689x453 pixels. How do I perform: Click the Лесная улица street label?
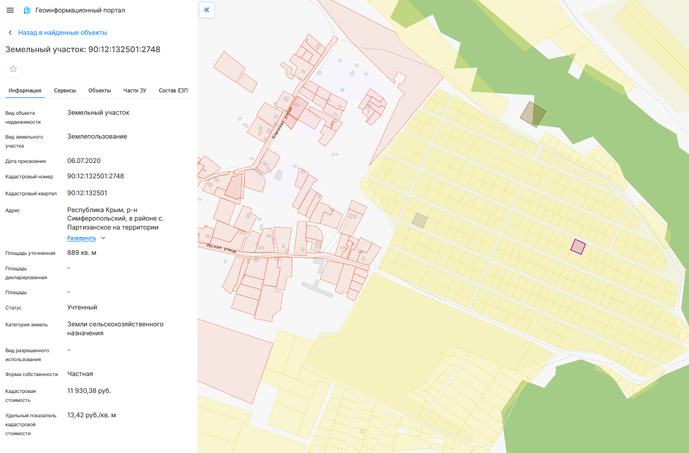click(221, 248)
